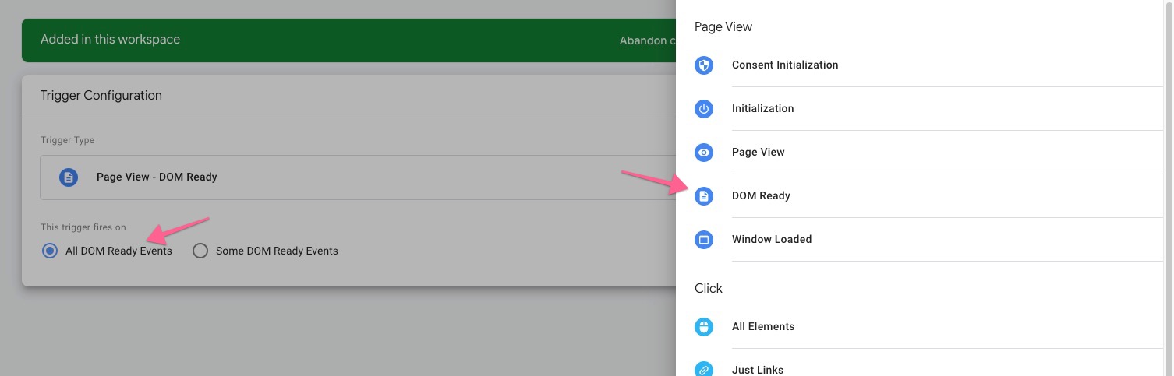Select All DOM Ready Events radio button
The image size is (1174, 376).
[x=50, y=251]
